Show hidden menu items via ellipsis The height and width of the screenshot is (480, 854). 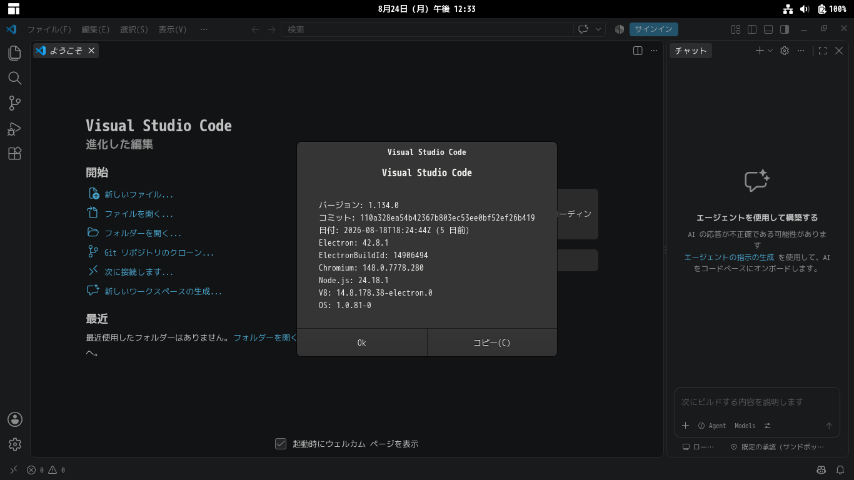click(204, 29)
